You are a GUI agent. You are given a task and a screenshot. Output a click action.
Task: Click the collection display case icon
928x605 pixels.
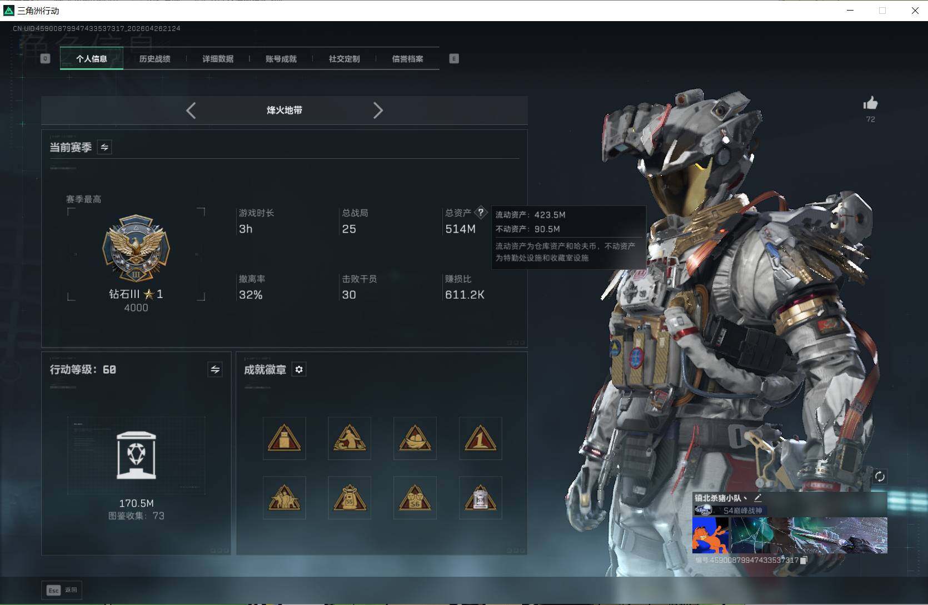click(x=136, y=456)
